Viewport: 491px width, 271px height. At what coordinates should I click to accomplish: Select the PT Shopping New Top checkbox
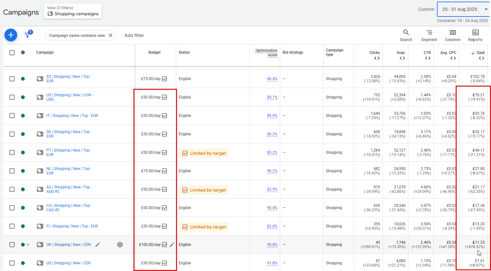(12, 152)
